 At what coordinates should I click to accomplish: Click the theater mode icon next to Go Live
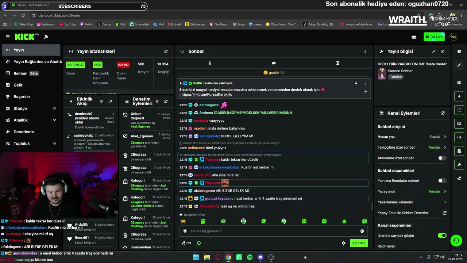414,37
